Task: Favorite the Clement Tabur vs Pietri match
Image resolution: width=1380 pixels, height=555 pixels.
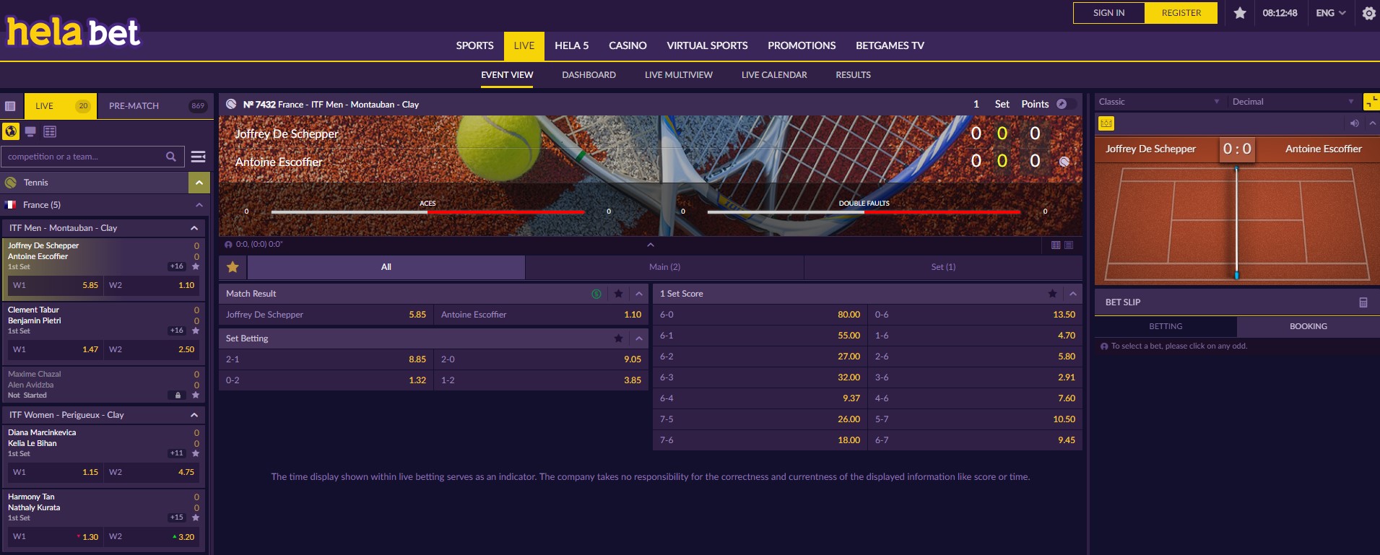Action: [x=196, y=331]
